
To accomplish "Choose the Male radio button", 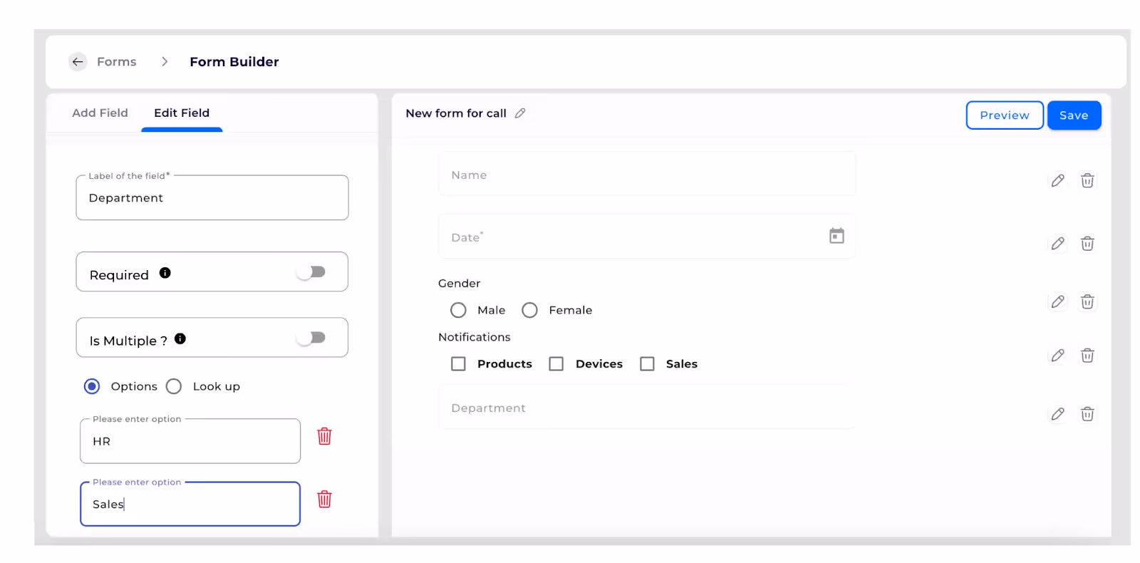I will pos(458,310).
